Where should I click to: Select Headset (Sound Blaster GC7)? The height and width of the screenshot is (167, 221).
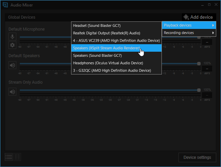(x=116, y=26)
